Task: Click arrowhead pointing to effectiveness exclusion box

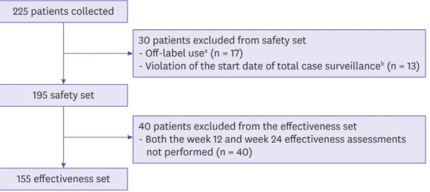Action: click(x=130, y=138)
